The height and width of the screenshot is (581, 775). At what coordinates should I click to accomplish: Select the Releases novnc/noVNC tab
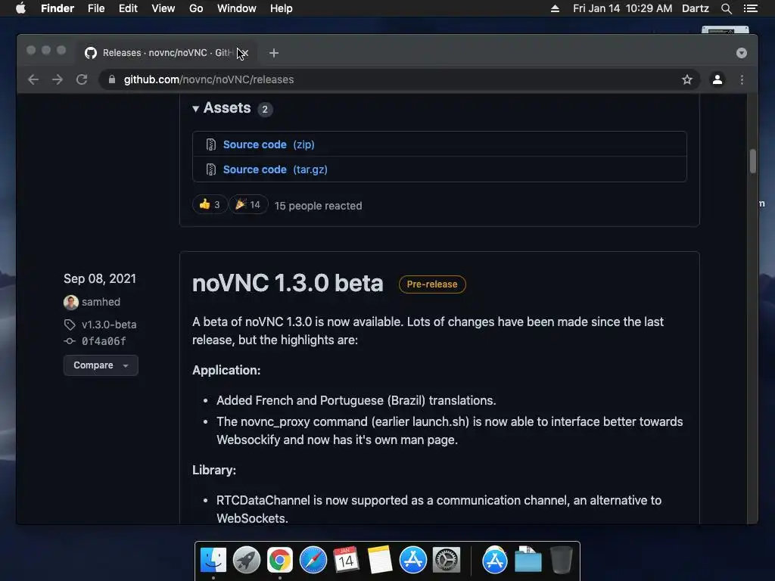tap(166, 53)
